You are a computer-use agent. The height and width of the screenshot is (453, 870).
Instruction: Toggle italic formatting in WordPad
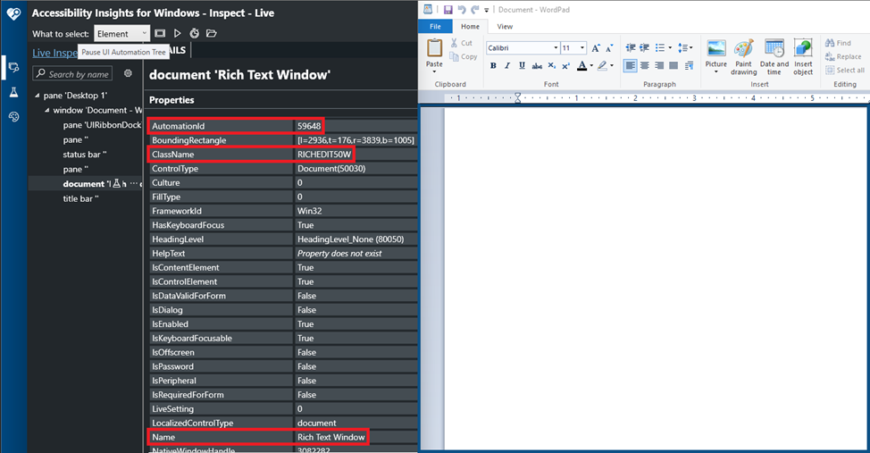(x=507, y=66)
